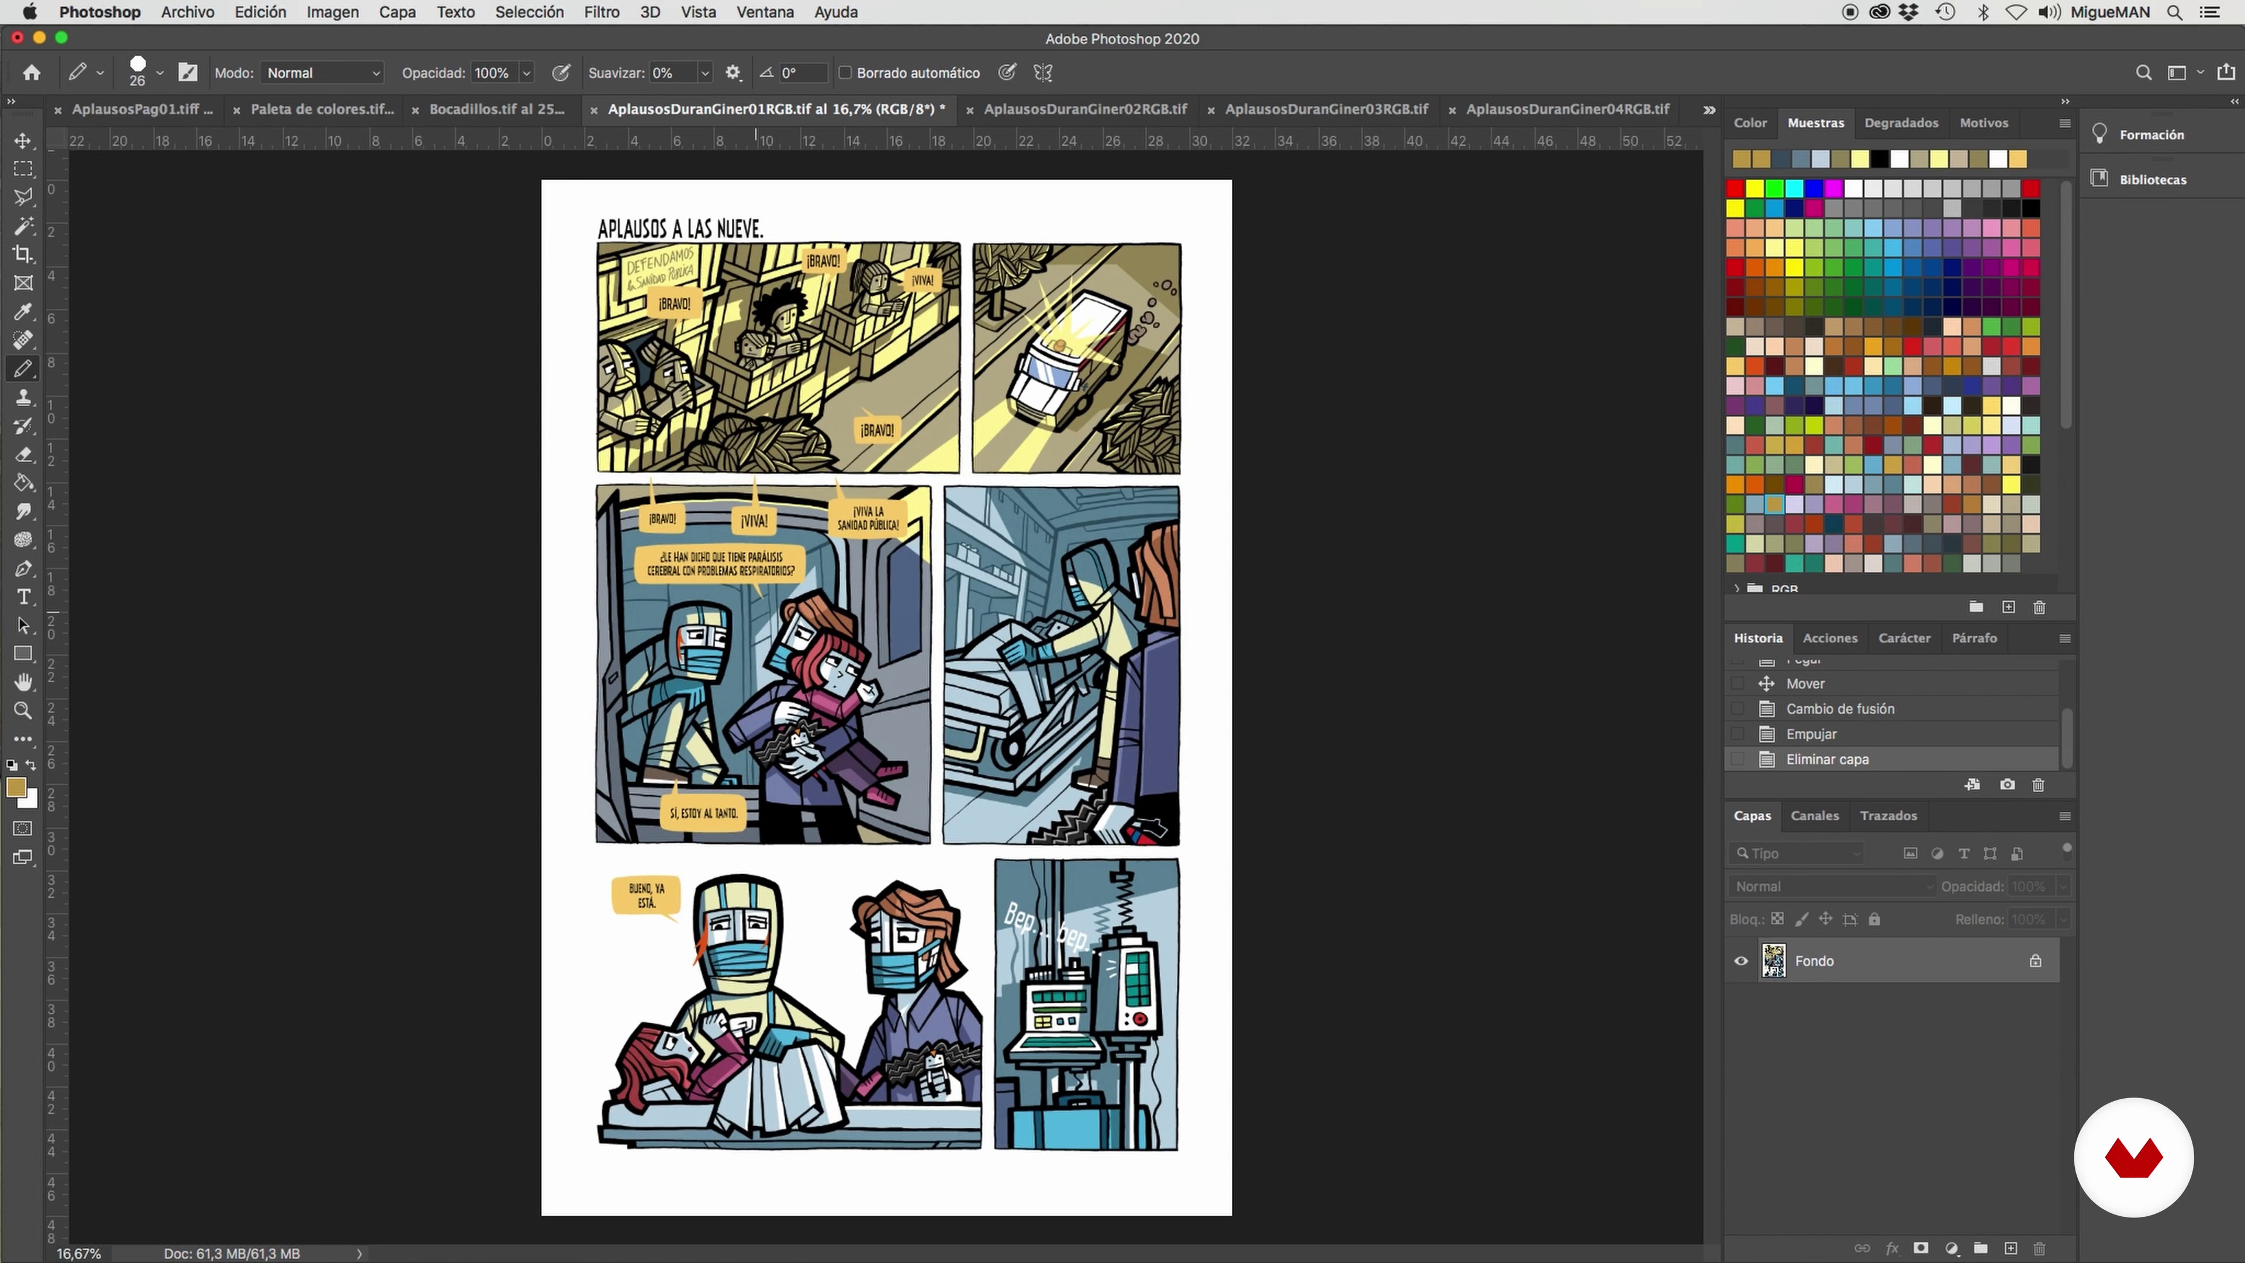Screen dimensions: 2245x1263
Task: Open the brush preset picker arrow
Action: [x=160, y=73]
